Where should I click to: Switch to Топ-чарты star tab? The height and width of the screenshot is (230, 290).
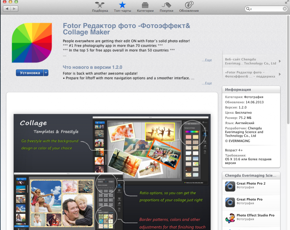pyautogui.click(x=122, y=7)
